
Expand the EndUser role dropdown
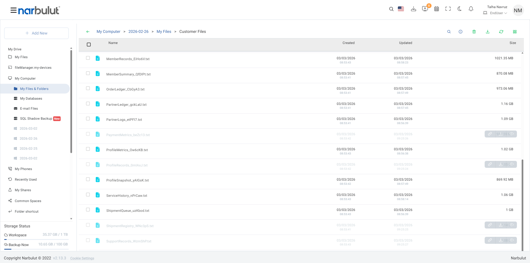tap(498, 13)
